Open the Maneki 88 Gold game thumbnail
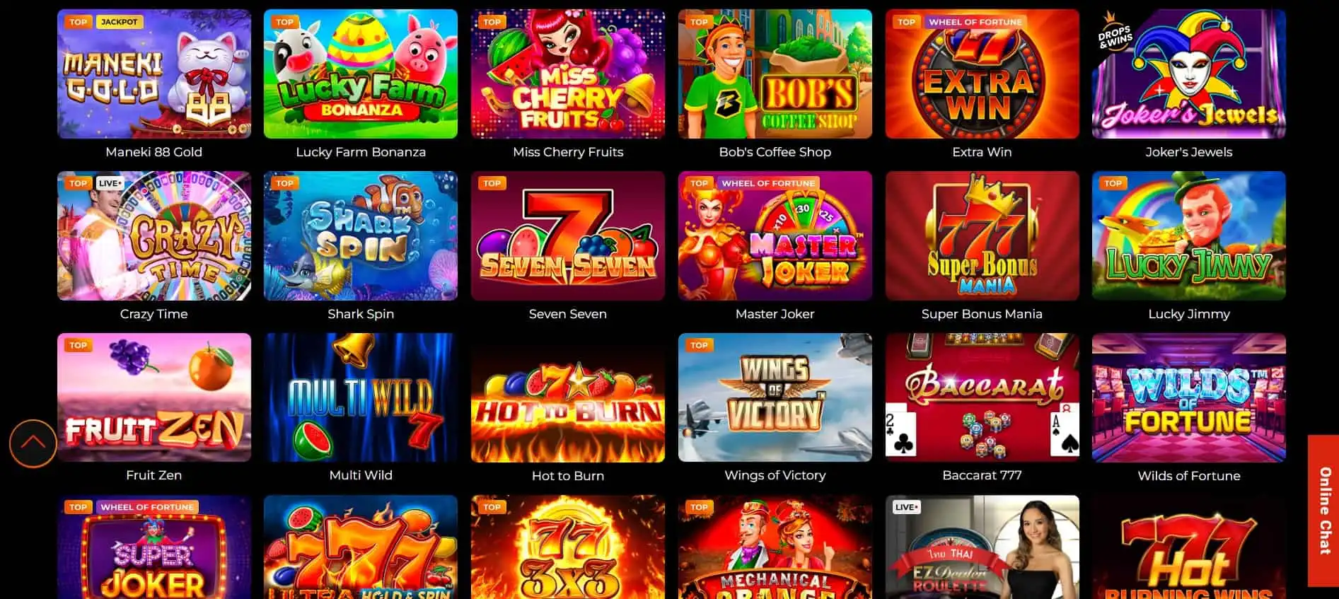 coord(154,74)
